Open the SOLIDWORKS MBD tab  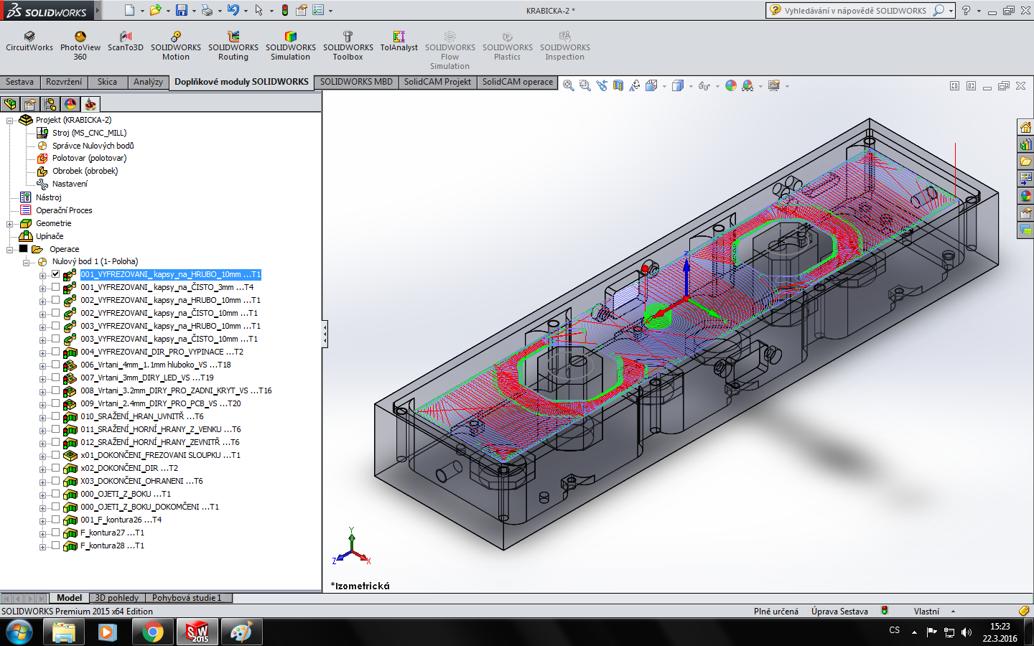356,82
